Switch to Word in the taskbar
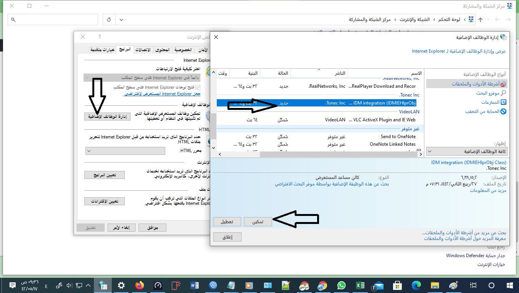Image resolution: width=519 pixels, height=293 pixels. pyautogui.click(x=195, y=285)
